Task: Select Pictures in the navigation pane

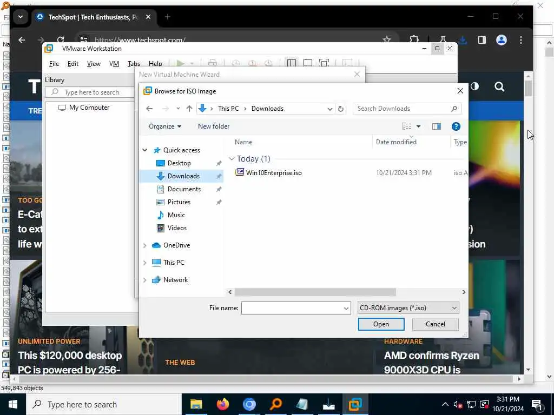Action: coord(179,202)
